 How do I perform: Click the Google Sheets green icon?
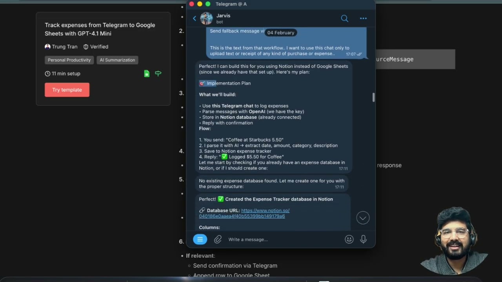(147, 73)
